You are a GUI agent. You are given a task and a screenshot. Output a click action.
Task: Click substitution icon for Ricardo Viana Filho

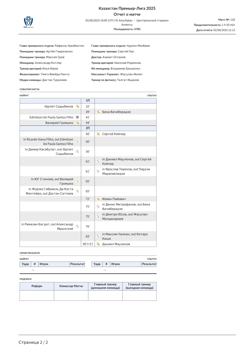[x=77, y=142]
